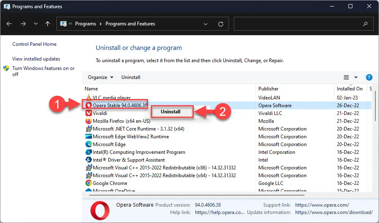Image resolution: width=379 pixels, height=223 pixels.
Task: Sort by the Publisher column header
Action: coord(268,89)
